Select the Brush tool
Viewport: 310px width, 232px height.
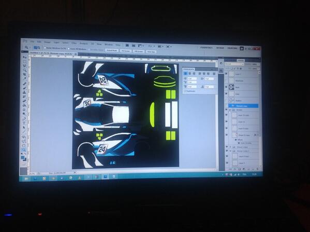24,88
